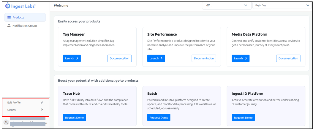Expand the link selector dropdown chevron

pyautogui.click(x=246, y=5)
